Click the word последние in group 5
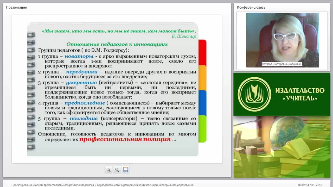 coord(84,118)
